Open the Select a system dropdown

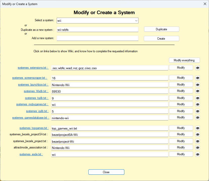97,21
